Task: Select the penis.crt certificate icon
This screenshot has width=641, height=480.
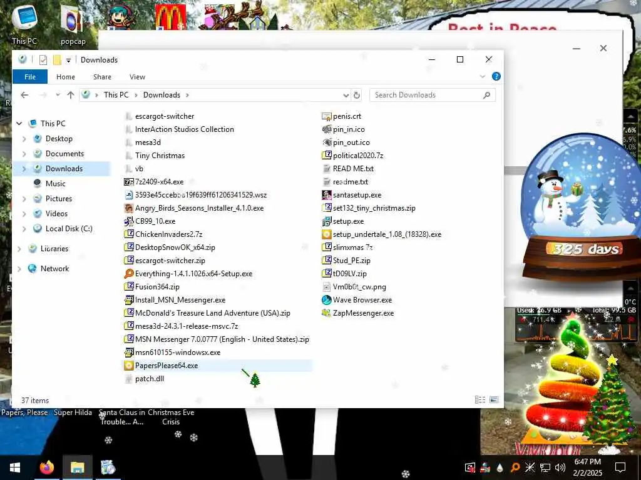Action: [327, 116]
